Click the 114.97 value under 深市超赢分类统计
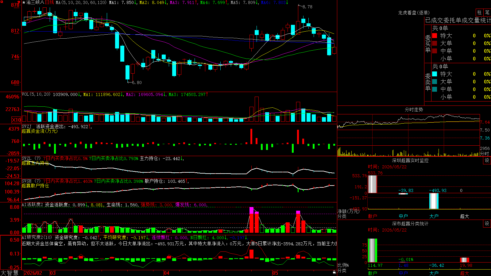491x276 pixels. pyautogui.click(x=375, y=265)
